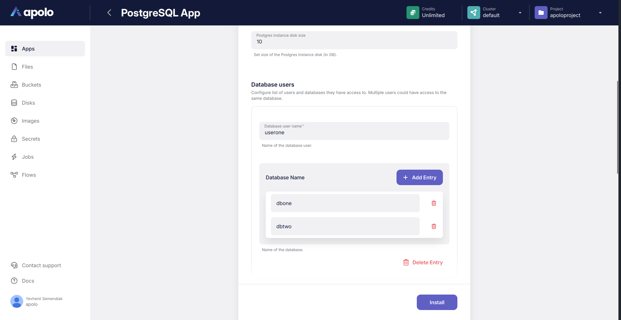Click the trash icon next to dbtwo
Screen dimensions: 621x320
point(434,226)
